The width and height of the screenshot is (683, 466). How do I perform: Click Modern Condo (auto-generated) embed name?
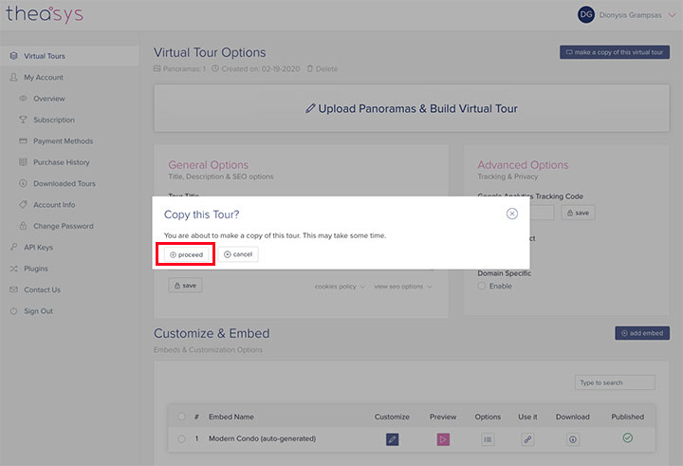coord(262,438)
